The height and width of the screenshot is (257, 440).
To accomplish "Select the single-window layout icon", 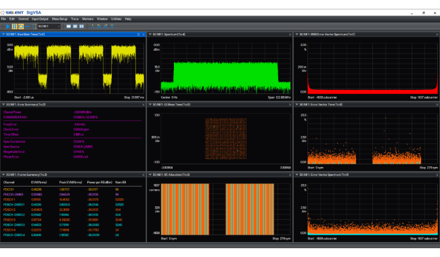I will [68, 26].
